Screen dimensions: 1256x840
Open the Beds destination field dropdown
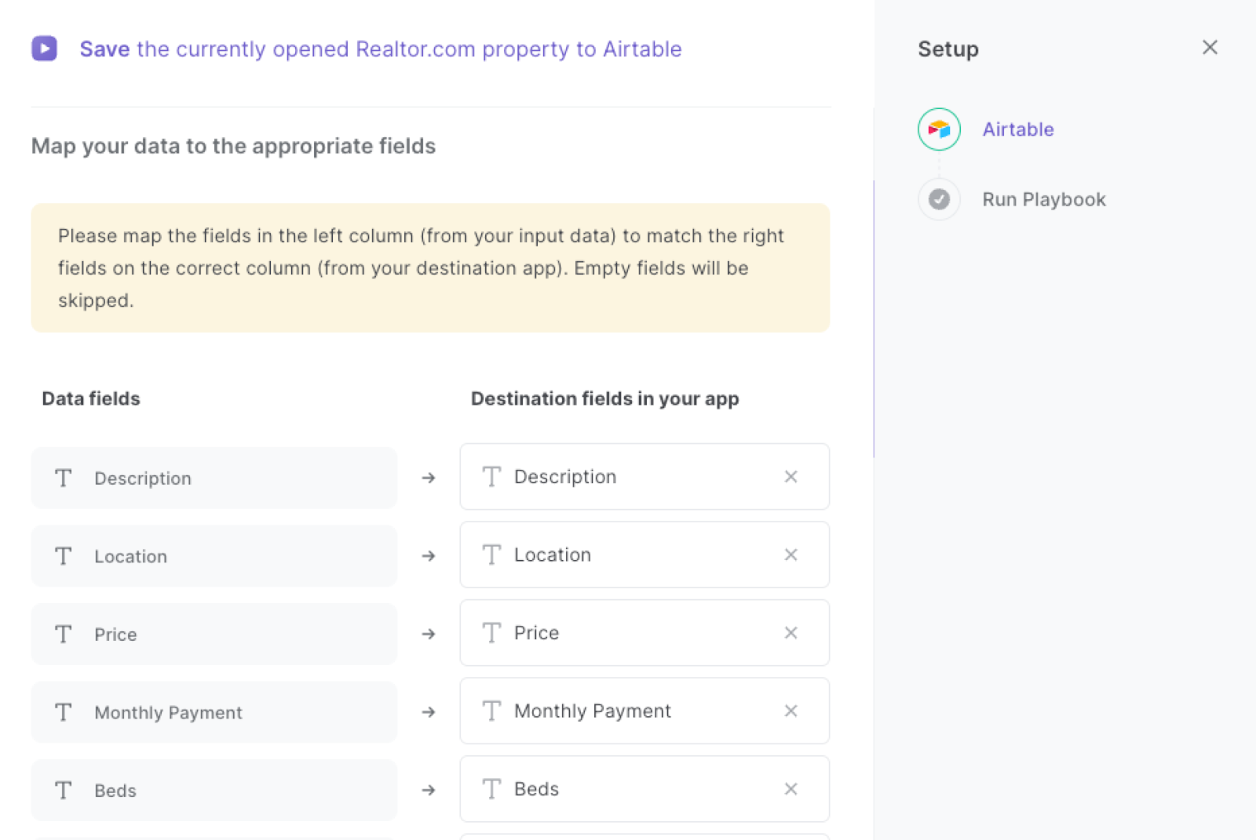644,789
